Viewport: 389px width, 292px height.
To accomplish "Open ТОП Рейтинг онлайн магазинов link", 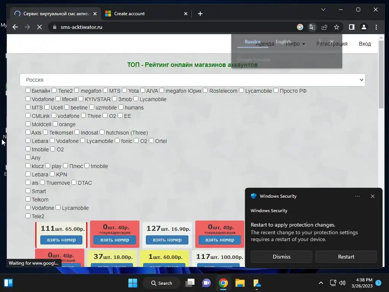I will [x=193, y=65].
